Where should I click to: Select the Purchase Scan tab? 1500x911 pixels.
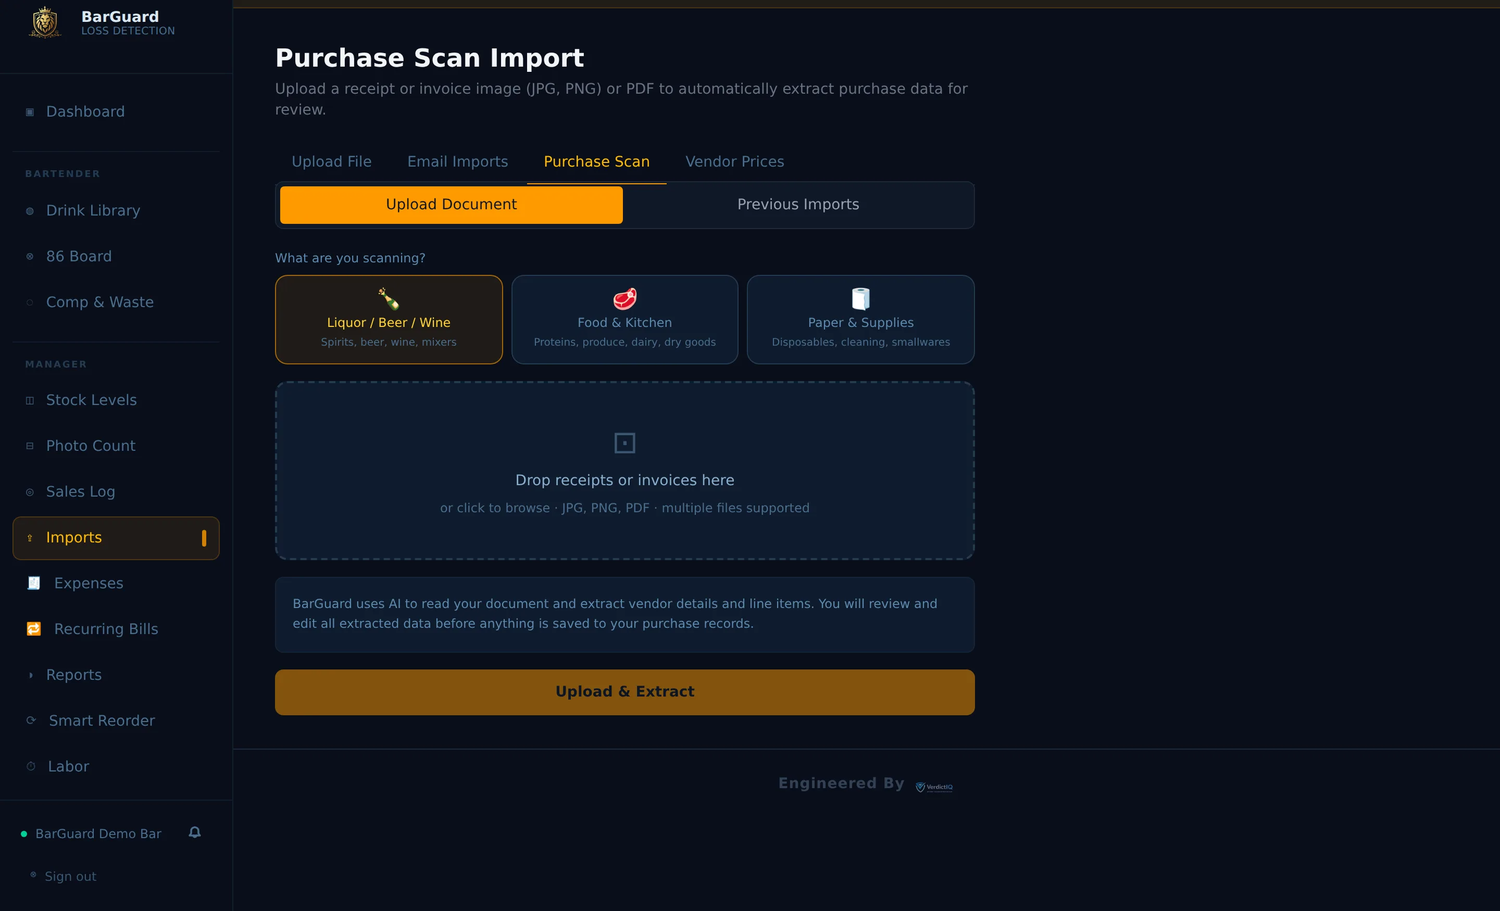tap(596, 162)
